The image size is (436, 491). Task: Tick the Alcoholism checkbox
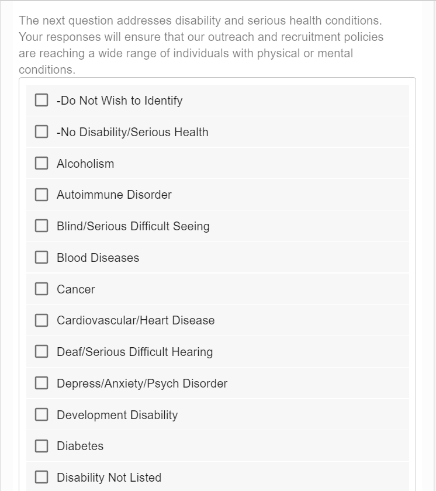pyautogui.click(x=41, y=164)
